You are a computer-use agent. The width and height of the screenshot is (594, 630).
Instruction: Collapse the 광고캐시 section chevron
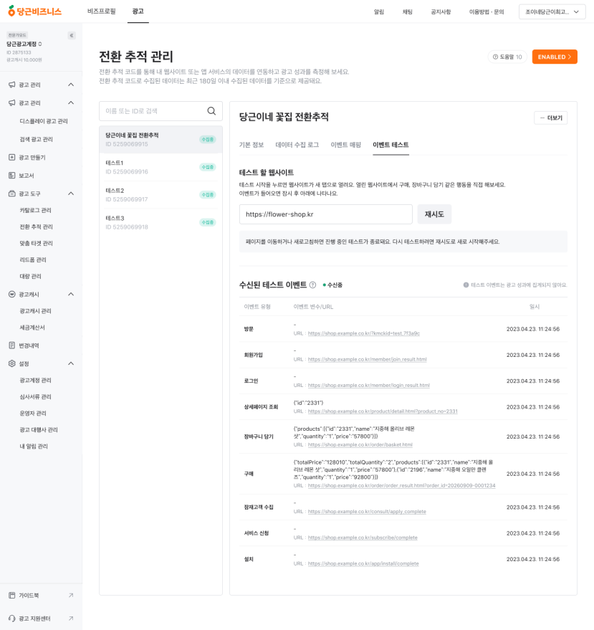pyautogui.click(x=71, y=294)
